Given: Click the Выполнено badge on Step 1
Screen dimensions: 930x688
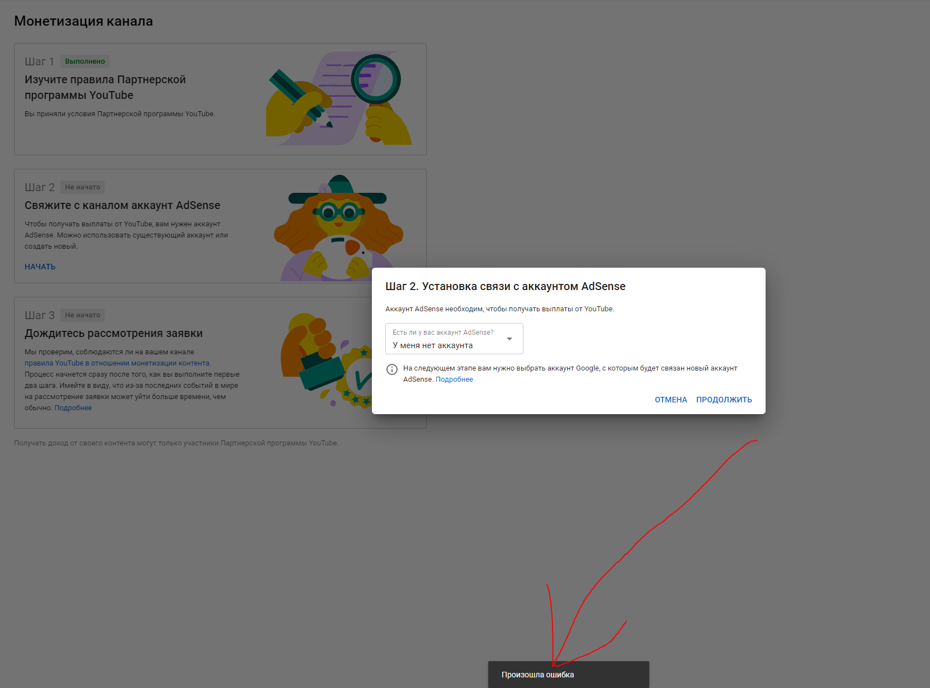Looking at the screenshot, I should click(x=85, y=61).
